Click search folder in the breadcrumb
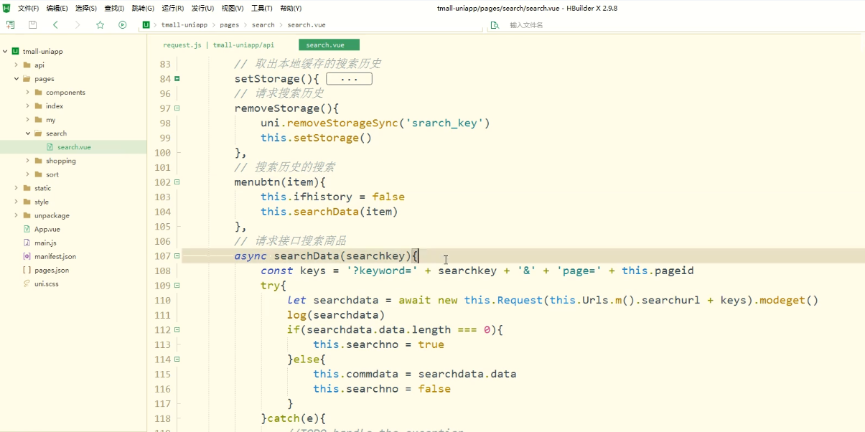The image size is (865, 432). coord(263,25)
